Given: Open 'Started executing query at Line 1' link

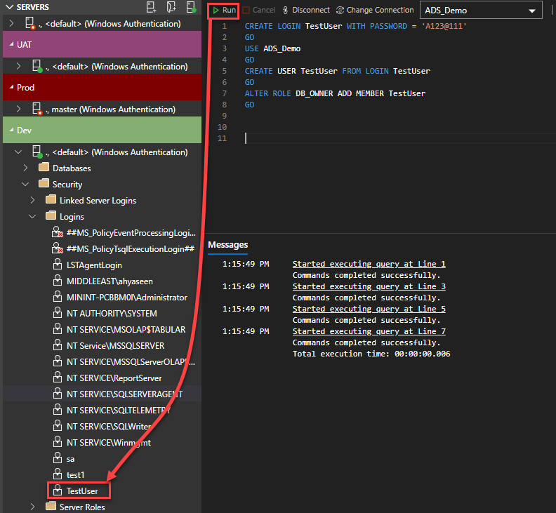Looking at the screenshot, I should [x=369, y=264].
